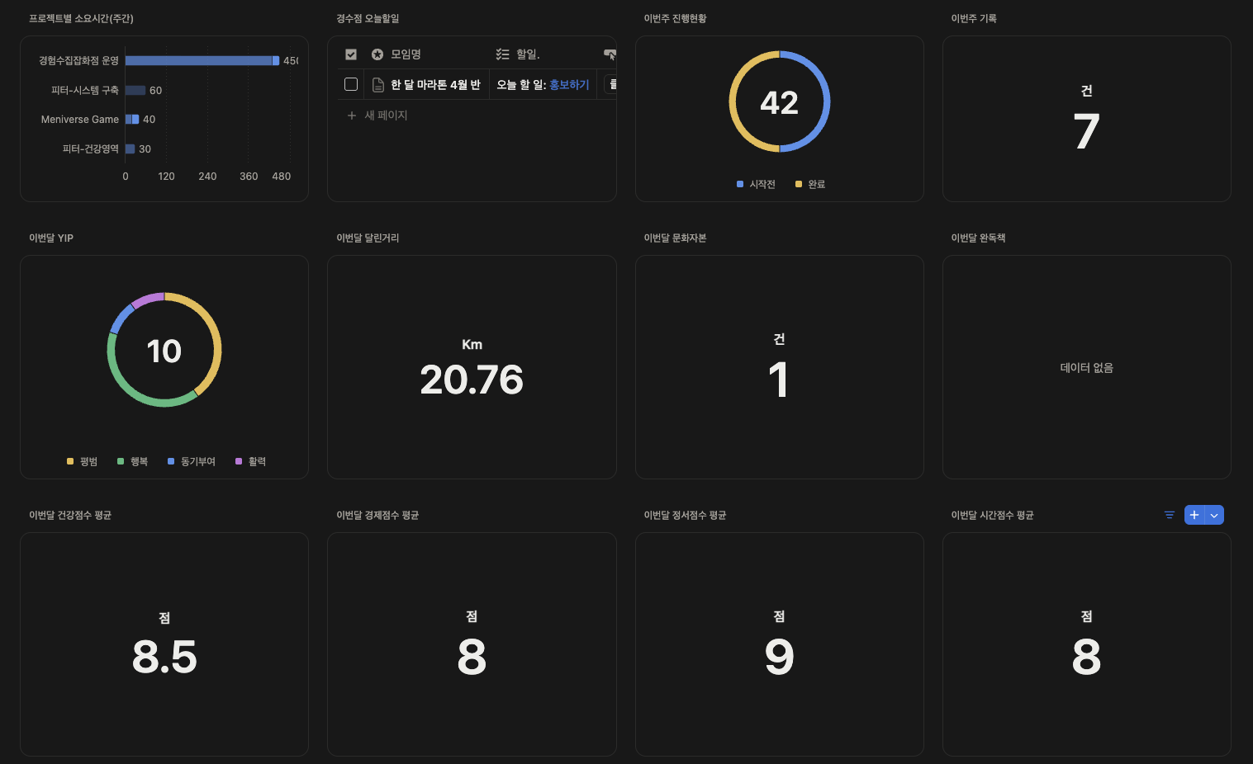
Task: Select the 이번주 기록 view title
Action: 974,19
